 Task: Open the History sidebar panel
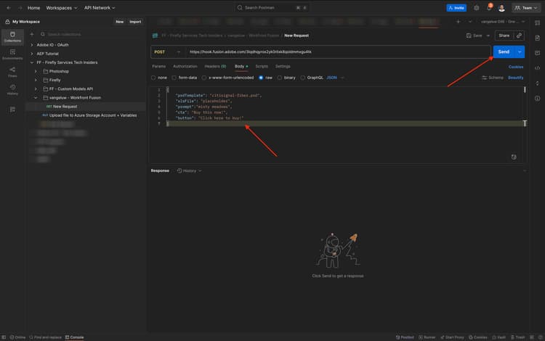[12, 89]
